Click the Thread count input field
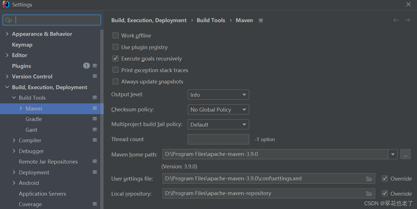Viewport: 417px width, 209px height. (218, 139)
